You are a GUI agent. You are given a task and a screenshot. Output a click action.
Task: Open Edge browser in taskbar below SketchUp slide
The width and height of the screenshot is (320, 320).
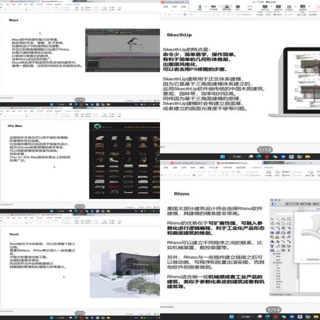click(x=259, y=157)
